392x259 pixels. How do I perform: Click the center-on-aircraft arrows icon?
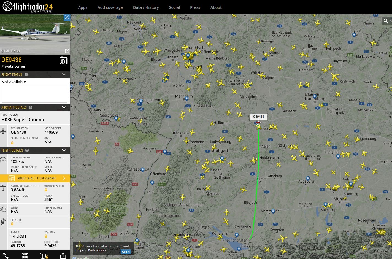(x=25, y=255)
